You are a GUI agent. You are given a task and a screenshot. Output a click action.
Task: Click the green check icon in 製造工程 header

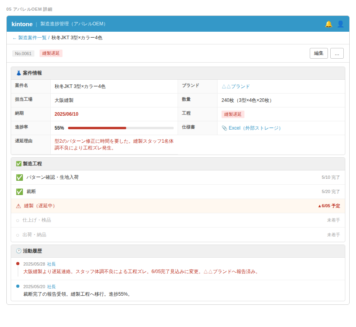pyautogui.click(x=19, y=164)
